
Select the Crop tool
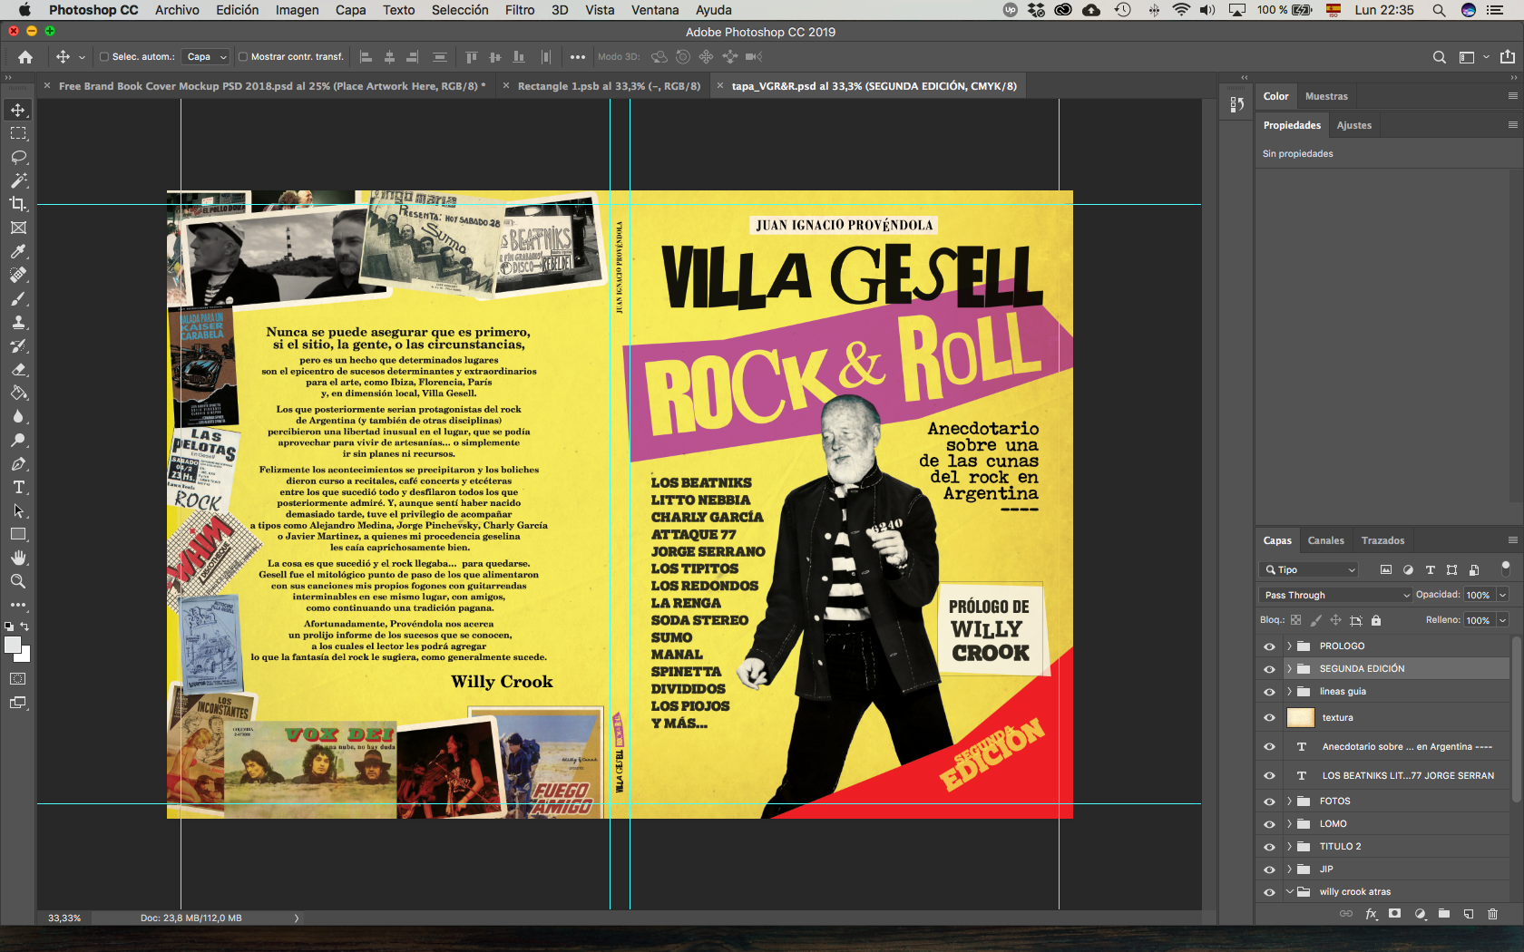pos(18,204)
